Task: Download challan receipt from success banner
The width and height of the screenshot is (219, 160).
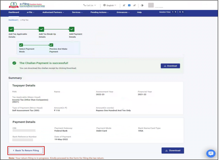Action: [x=170, y=66]
